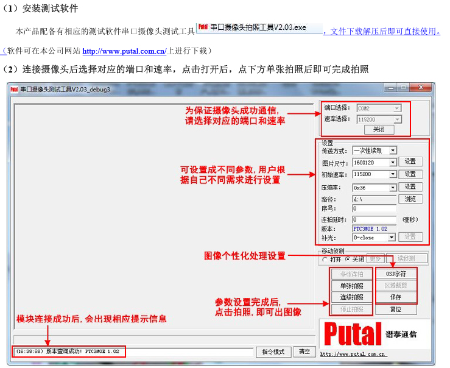Open the http://www.putal.com.cn/ link in the document
The height and width of the screenshot is (368, 450).
tap(124, 51)
